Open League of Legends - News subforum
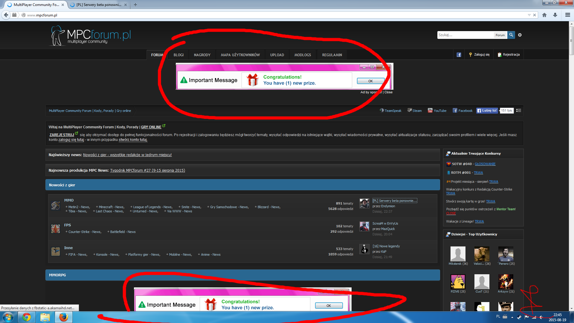Viewport: 574px width, 323px height. tap(152, 207)
